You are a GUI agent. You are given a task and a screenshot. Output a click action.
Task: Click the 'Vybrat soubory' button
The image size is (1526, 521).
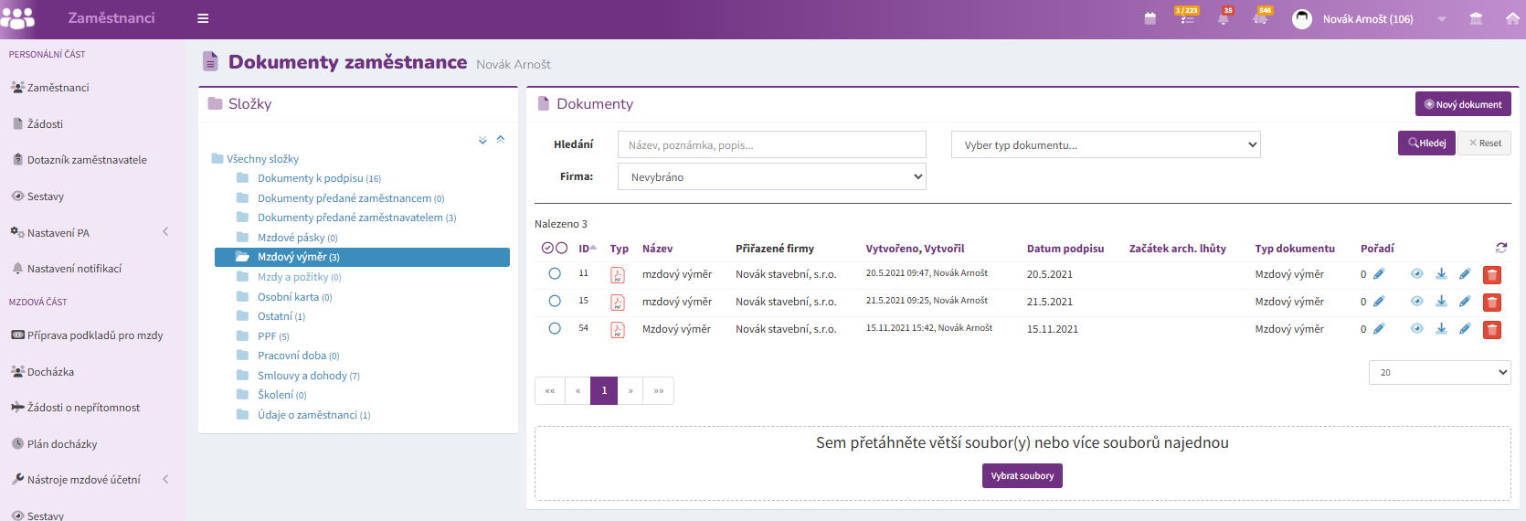[x=1022, y=476]
